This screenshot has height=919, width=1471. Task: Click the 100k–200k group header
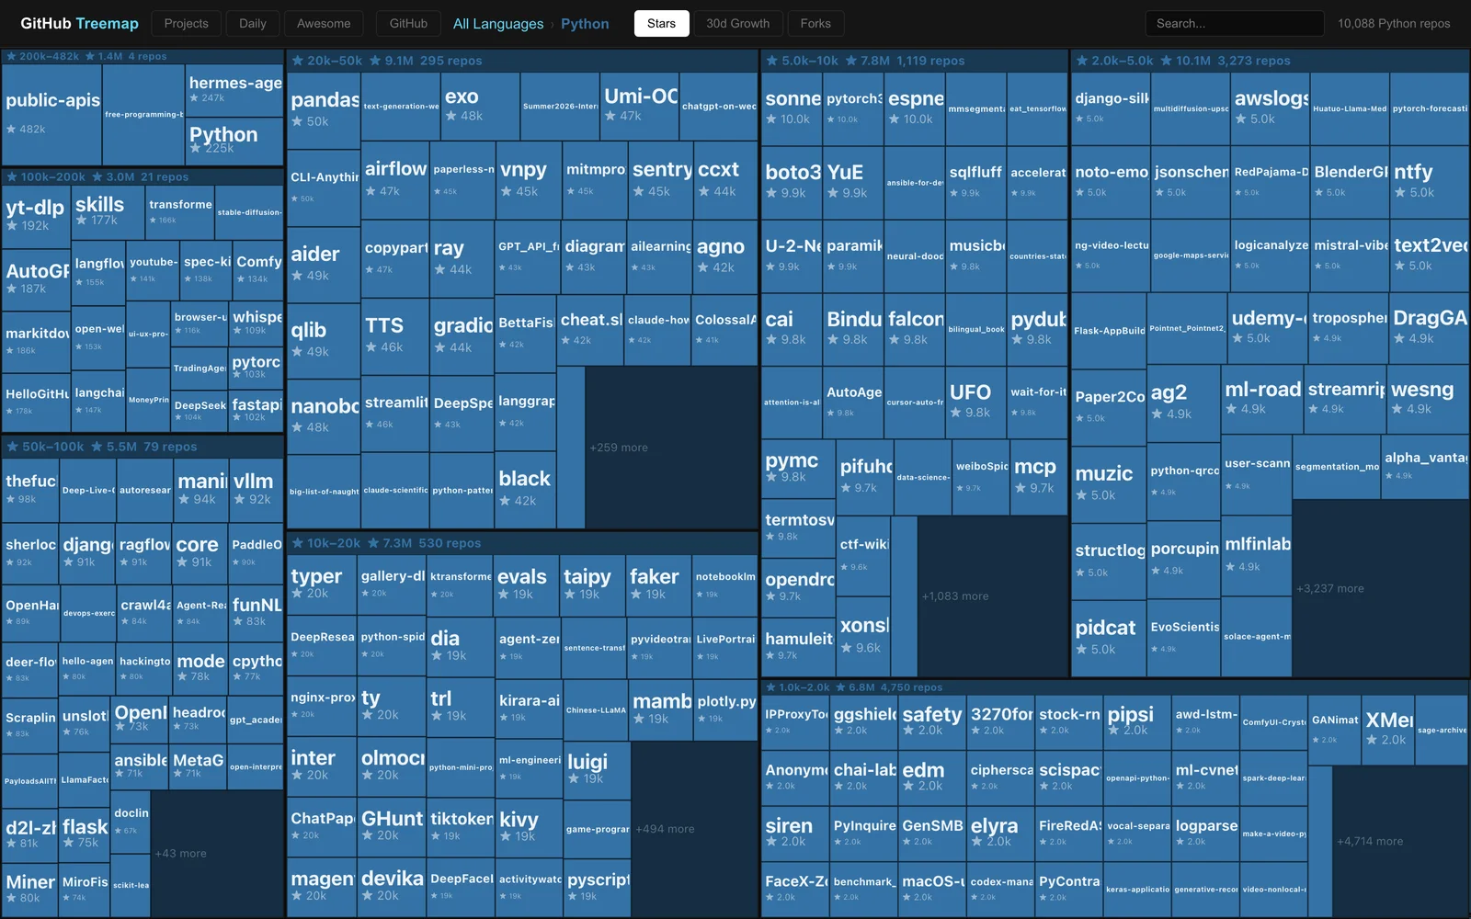[x=143, y=176]
